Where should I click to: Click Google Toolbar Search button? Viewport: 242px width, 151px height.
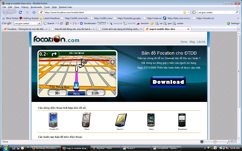point(49,23)
